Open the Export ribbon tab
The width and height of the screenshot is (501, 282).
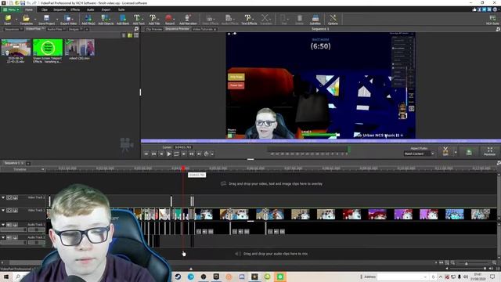[x=106, y=9]
